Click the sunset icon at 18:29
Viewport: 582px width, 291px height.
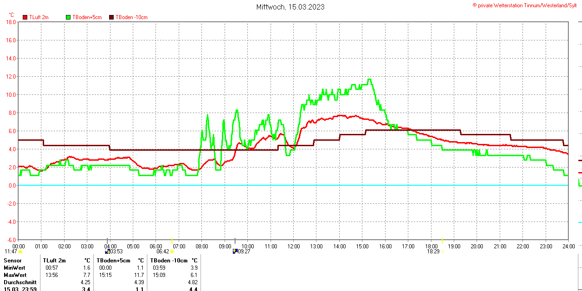(442, 252)
